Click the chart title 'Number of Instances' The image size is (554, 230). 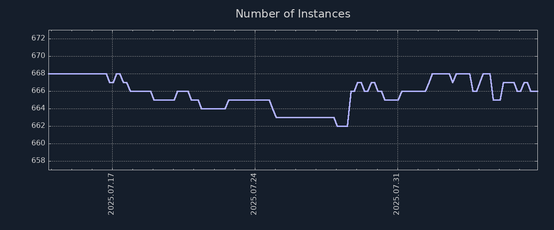tap(293, 14)
